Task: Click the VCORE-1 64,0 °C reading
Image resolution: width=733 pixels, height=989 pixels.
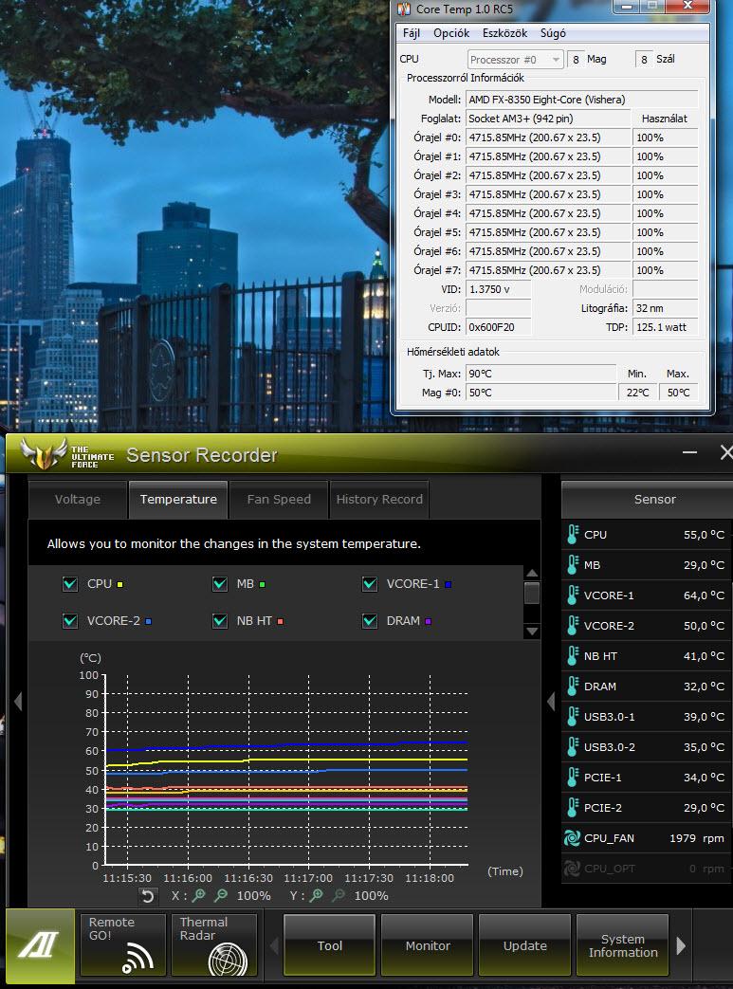Action: [x=704, y=595]
